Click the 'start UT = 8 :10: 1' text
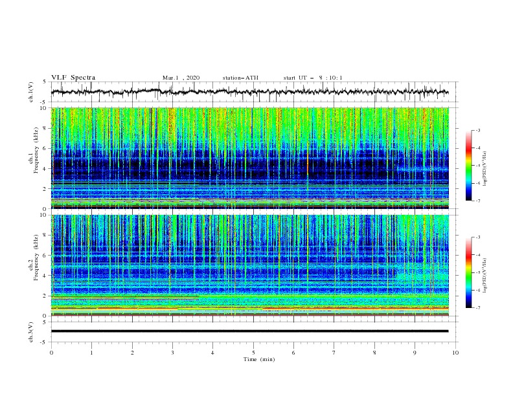This screenshot has height=396, width=513. 313,78
